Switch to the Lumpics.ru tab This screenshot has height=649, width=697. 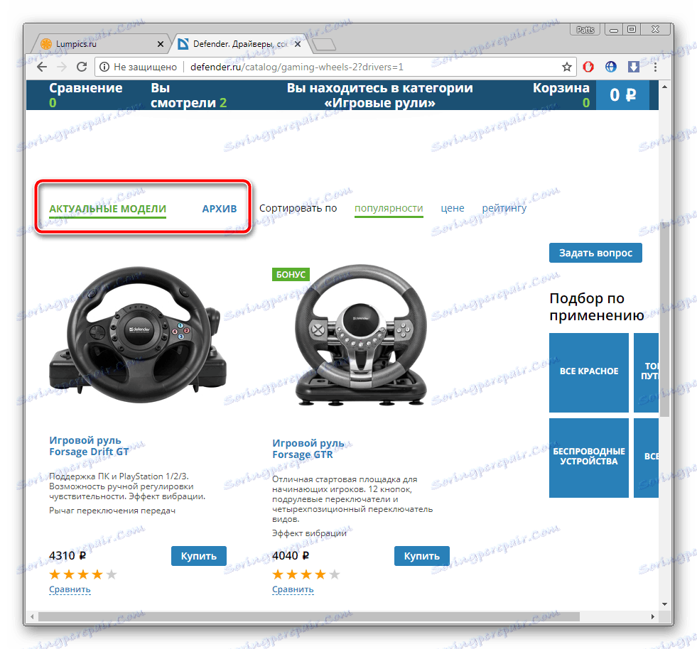coord(100,44)
